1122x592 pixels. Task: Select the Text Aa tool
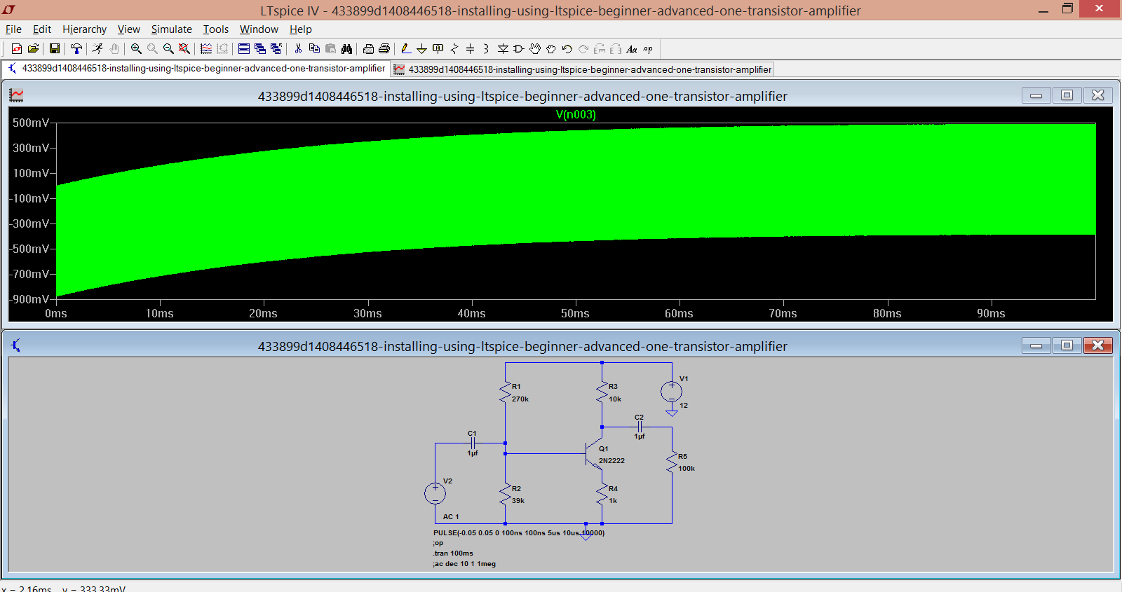pos(632,49)
